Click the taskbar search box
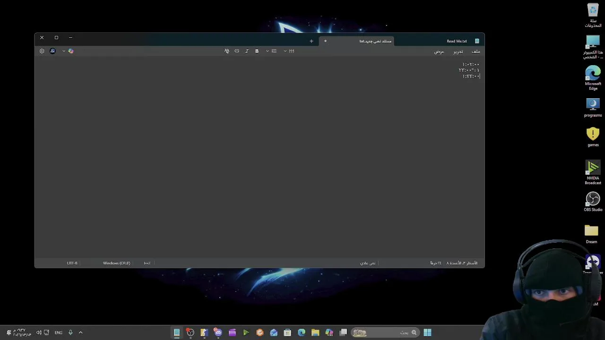This screenshot has width=605, height=340. [x=385, y=332]
